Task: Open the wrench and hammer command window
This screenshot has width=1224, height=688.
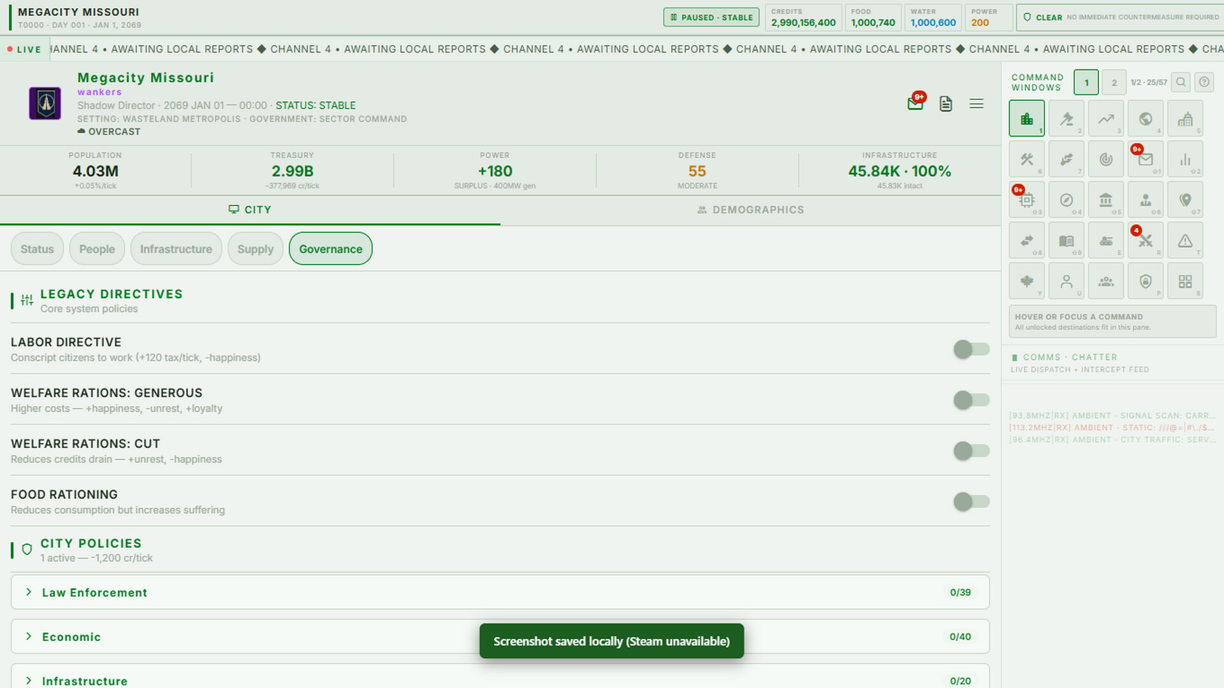Action: 1026,159
